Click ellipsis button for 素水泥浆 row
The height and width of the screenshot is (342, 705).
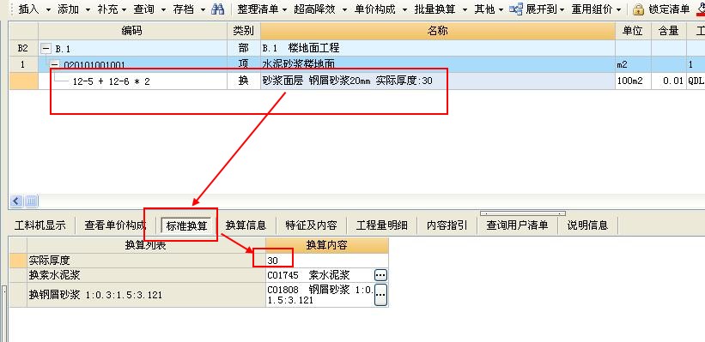pyautogui.click(x=380, y=274)
